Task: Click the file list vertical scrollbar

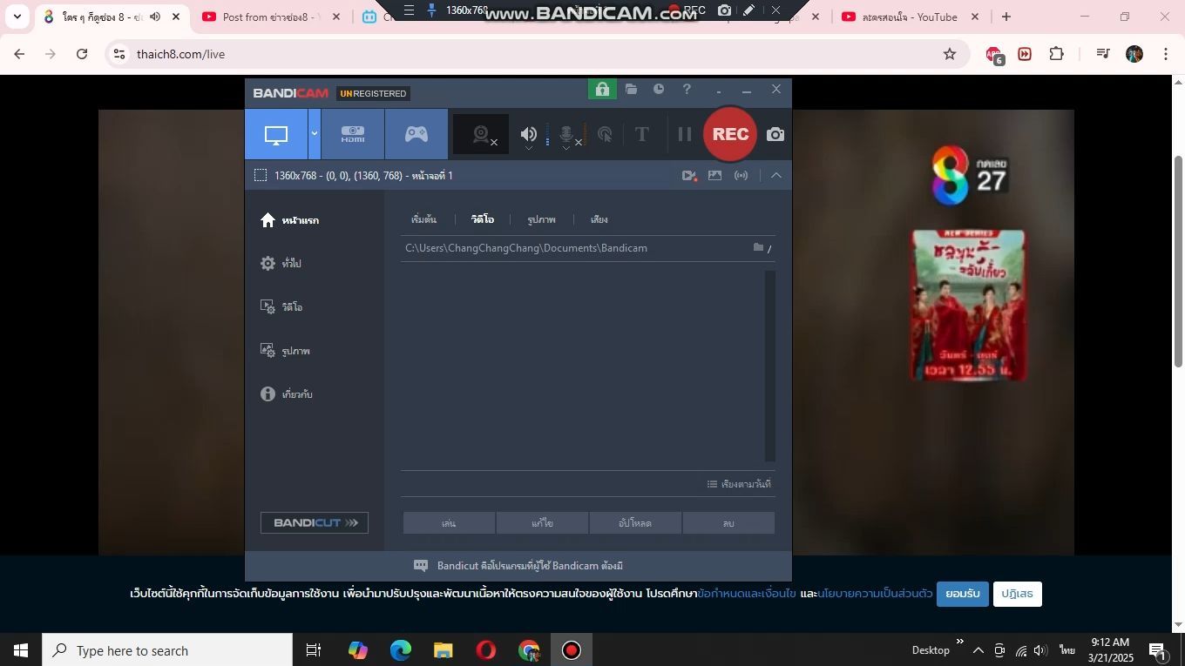Action: pyautogui.click(x=770, y=366)
